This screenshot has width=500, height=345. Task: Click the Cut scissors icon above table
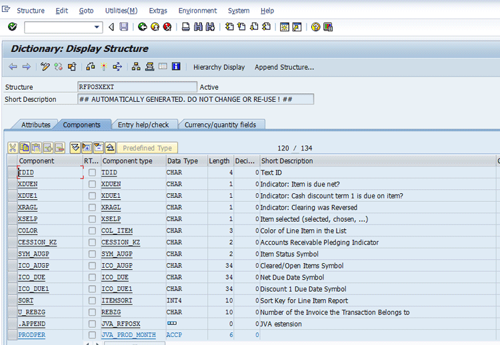pos(13,148)
